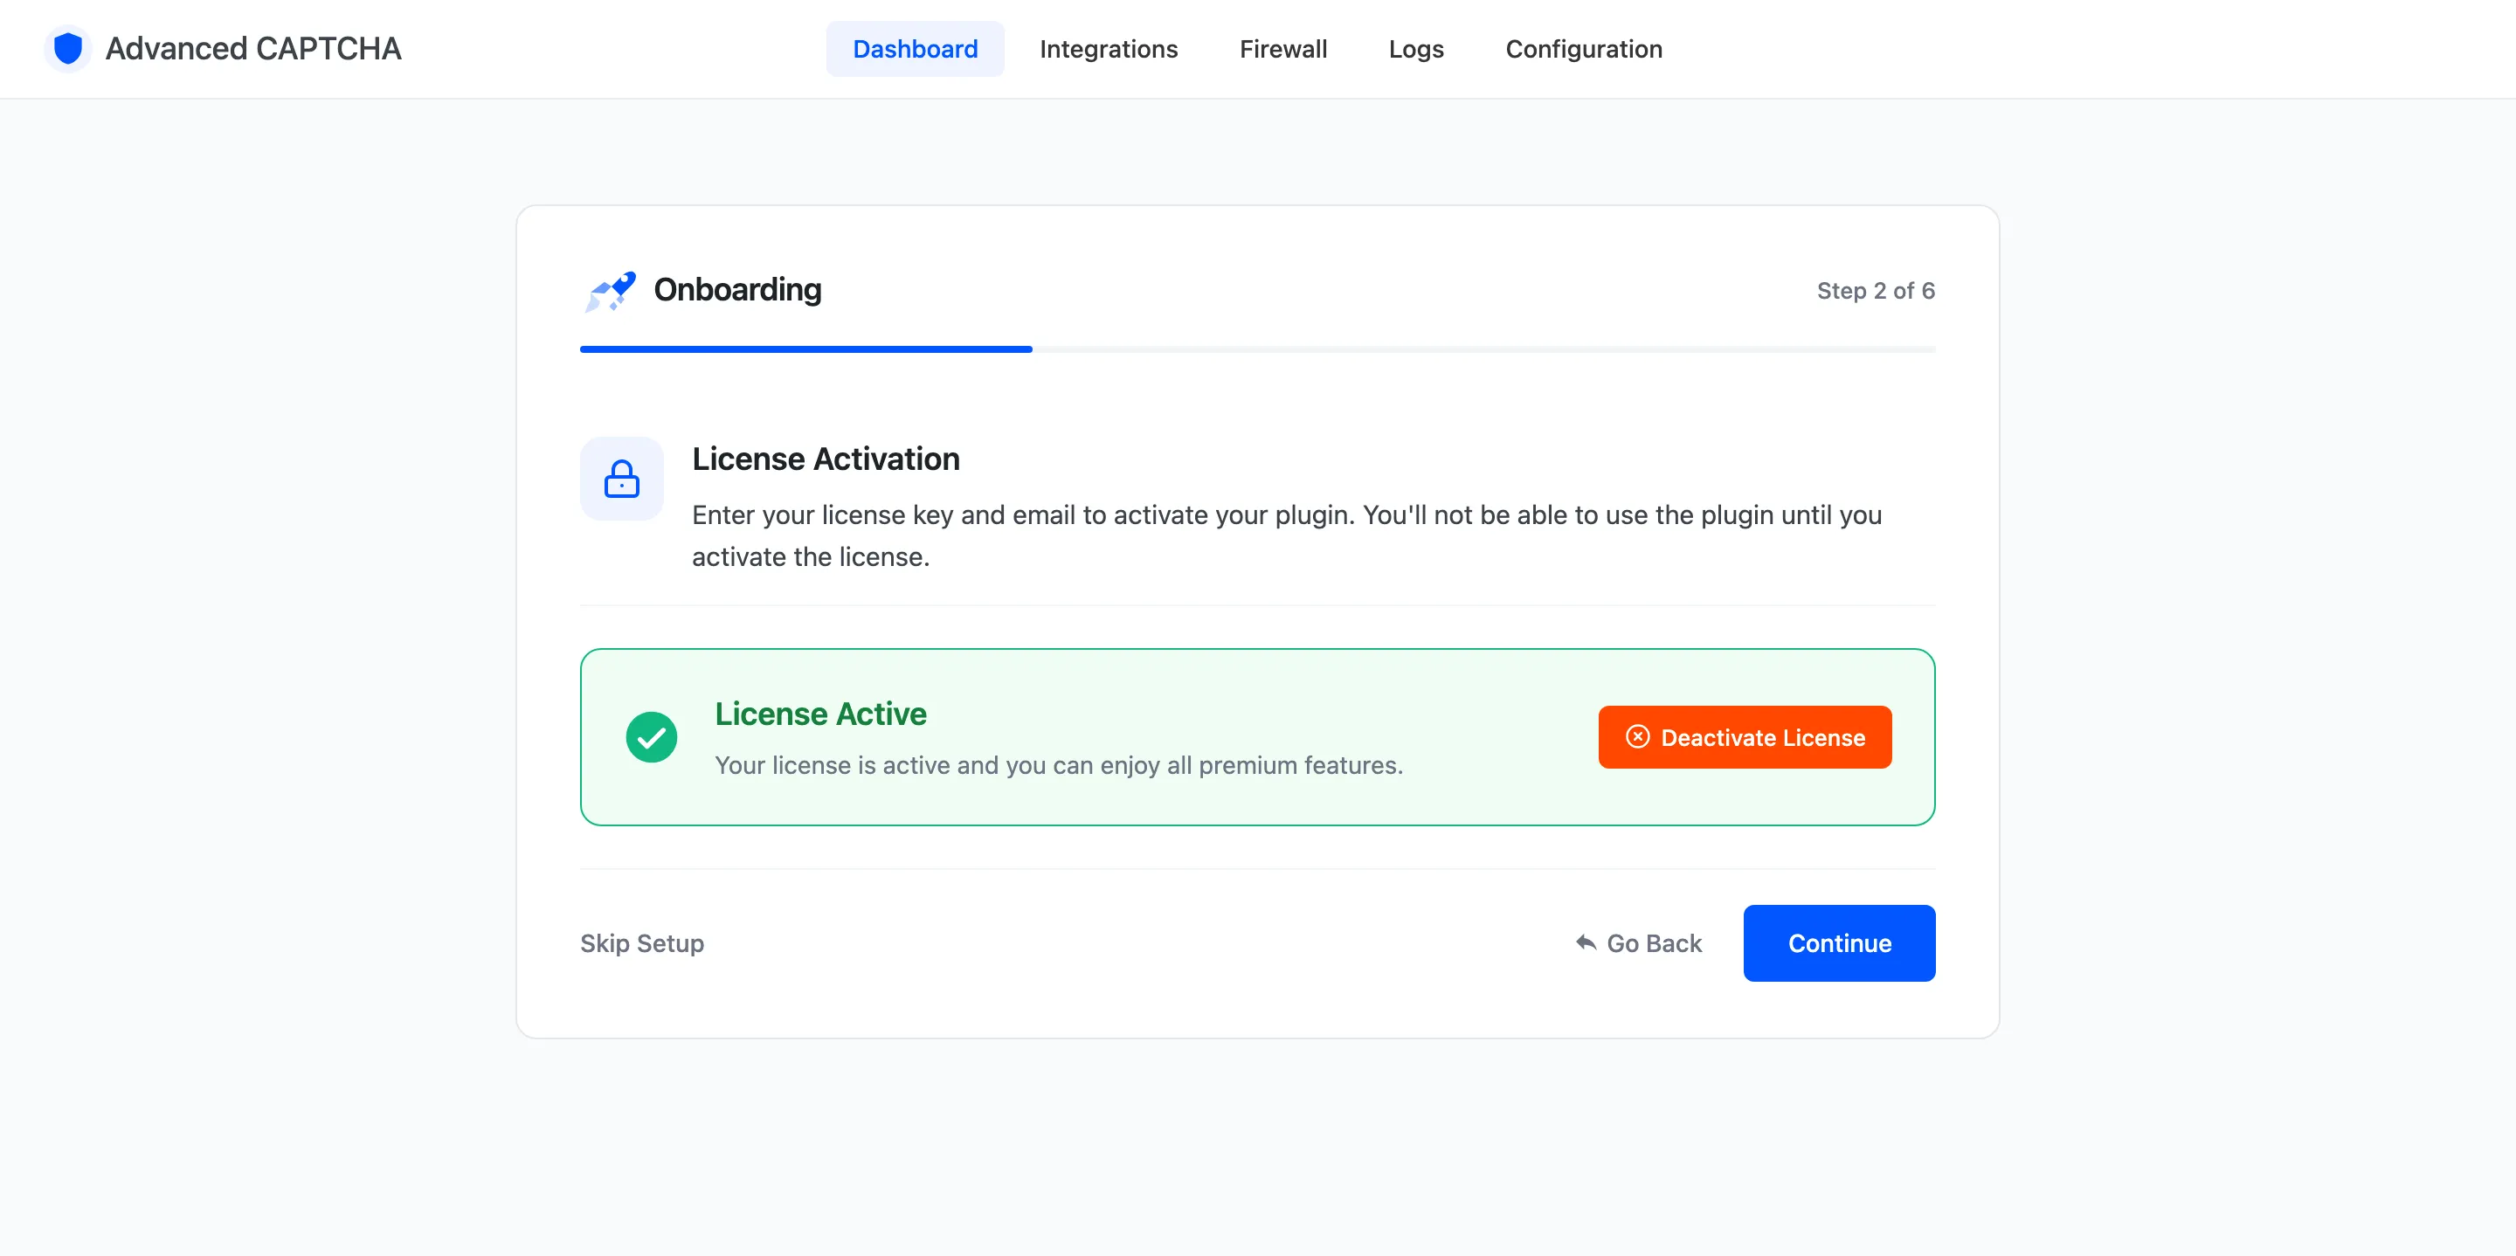Click the 'Your license is active' message
2516x1256 pixels.
pyautogui.click(x=1059, y=765)
